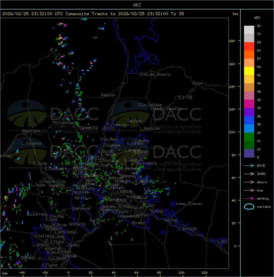Click the 'Ramblon' map label
The height and width of the screenshot is (277, 274).
(x=108, y=95)
